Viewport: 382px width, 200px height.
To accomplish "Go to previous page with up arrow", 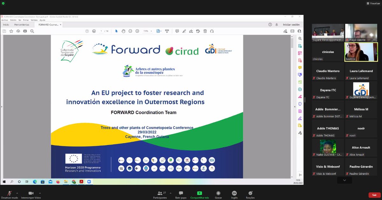I will 87,31.
